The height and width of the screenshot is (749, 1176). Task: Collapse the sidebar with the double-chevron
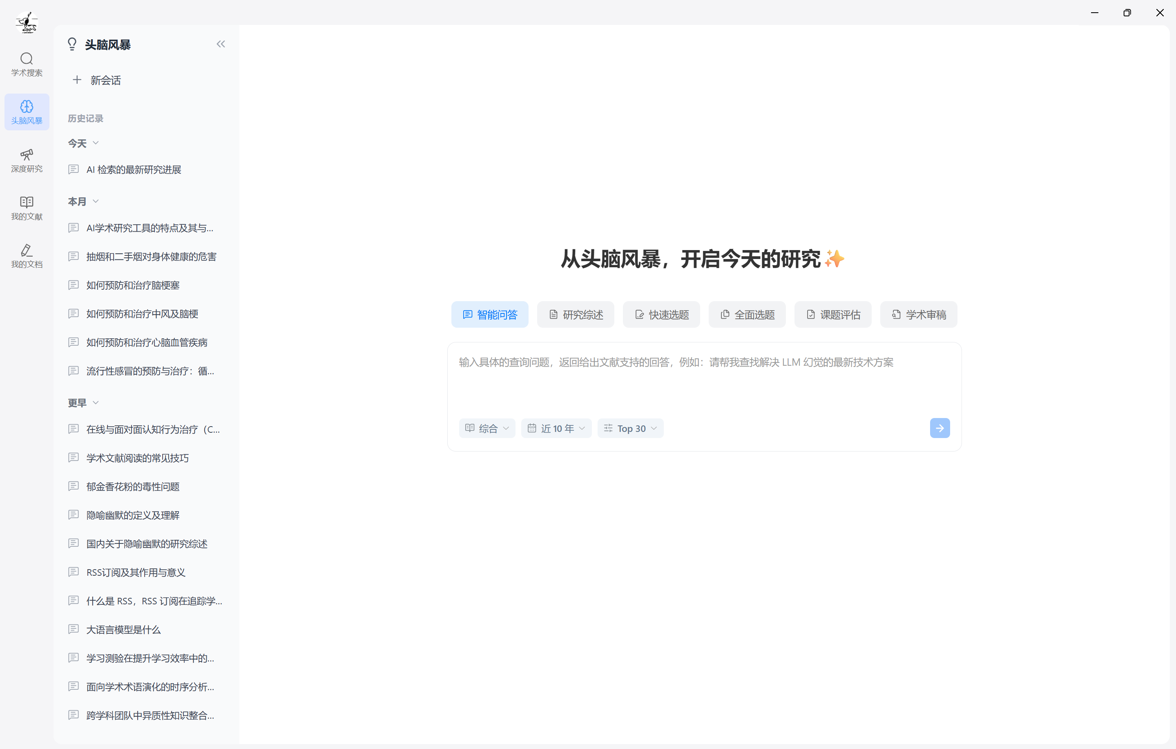coord(221,44)
